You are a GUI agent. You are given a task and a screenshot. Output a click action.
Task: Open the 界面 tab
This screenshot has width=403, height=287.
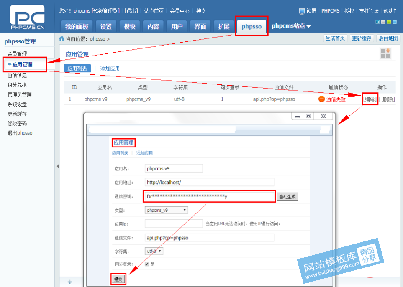[x=200, y=26]
